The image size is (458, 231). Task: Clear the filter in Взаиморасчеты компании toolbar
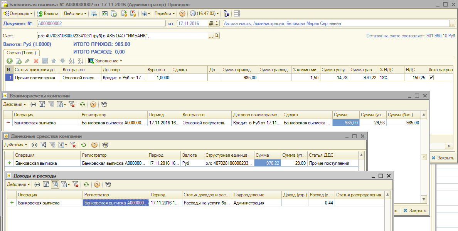tap(72, 104)
